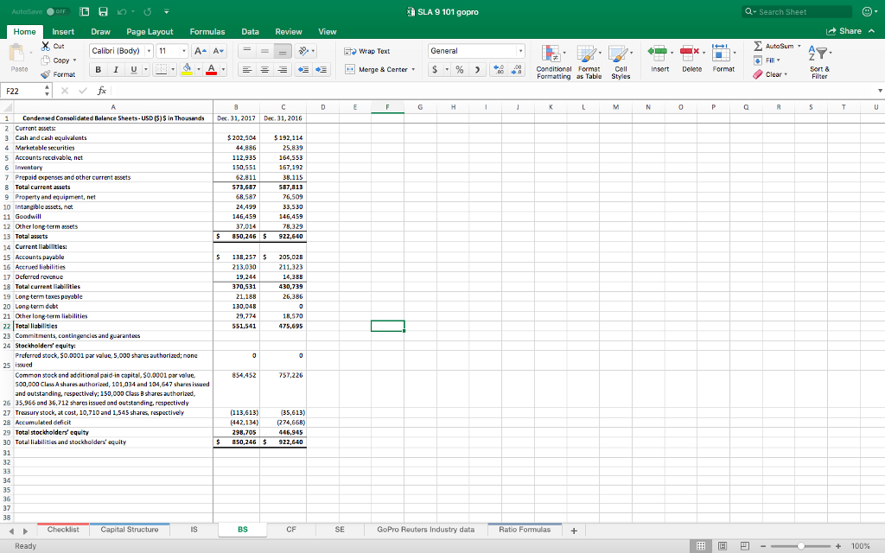Open the Capital Structure sheet tab
The width and height of the screenshot is (885, 553).
tap(130, 528)
